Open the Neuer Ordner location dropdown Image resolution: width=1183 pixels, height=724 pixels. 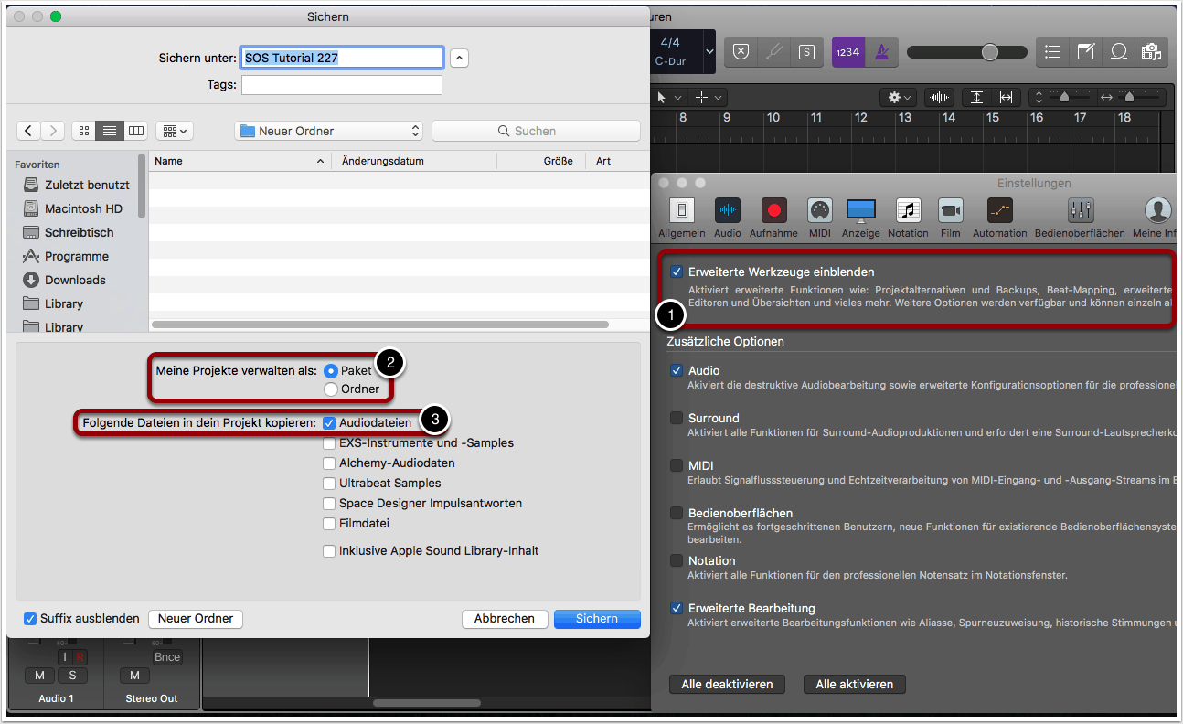click(329, 131)
